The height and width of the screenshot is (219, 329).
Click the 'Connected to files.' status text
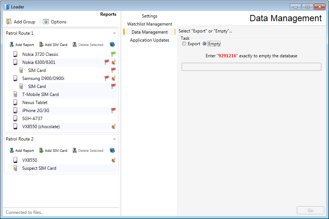[24, 212]
